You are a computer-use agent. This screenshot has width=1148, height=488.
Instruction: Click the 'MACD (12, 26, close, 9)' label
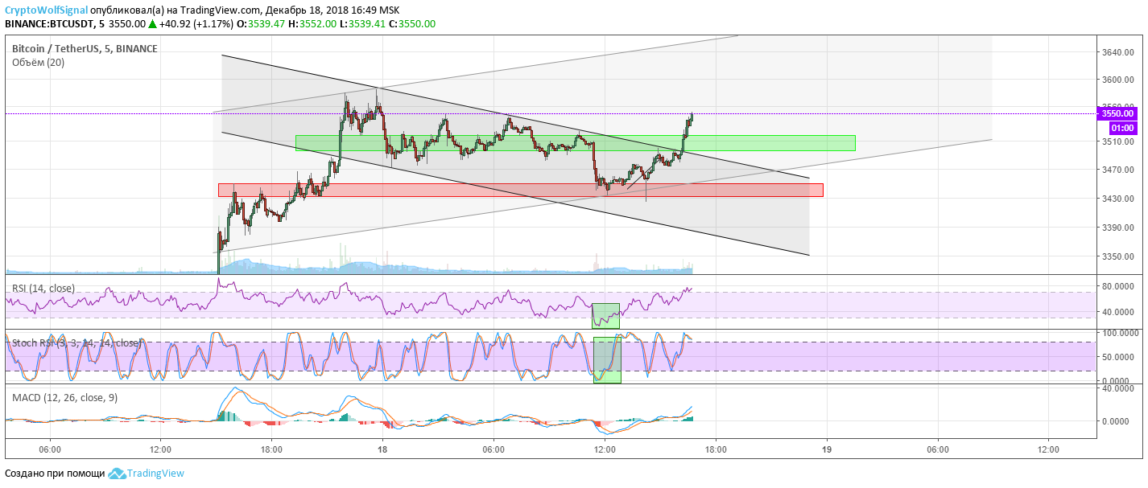[x=64, y=397]
